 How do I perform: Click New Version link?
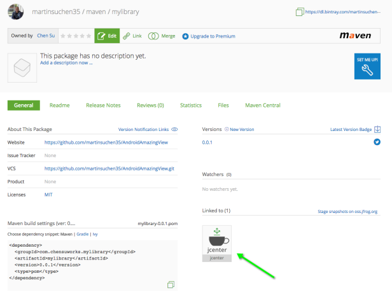point(242,130)
